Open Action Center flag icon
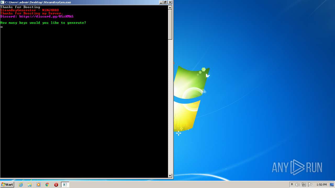 (x=310, y=185)
